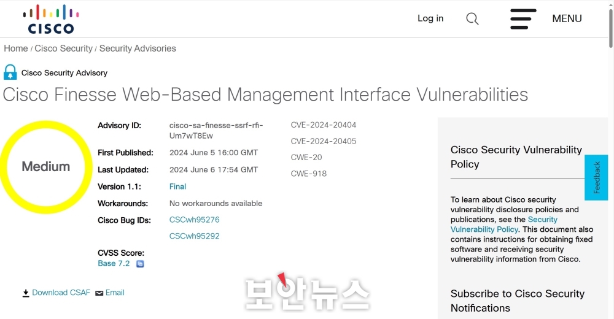The image size is (614, 319).
Task: Select CWE-20 text
Action: point(306,157)
